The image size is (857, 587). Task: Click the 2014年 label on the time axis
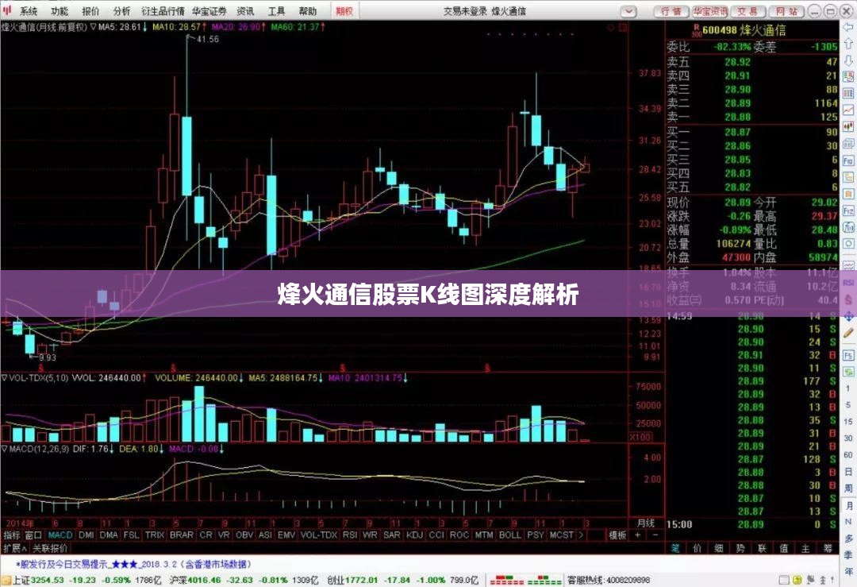click(x=20, y=523)
